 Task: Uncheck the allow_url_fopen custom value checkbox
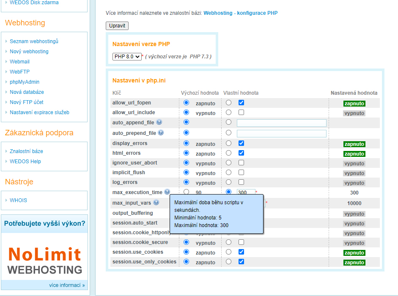(x=241, y=103)
